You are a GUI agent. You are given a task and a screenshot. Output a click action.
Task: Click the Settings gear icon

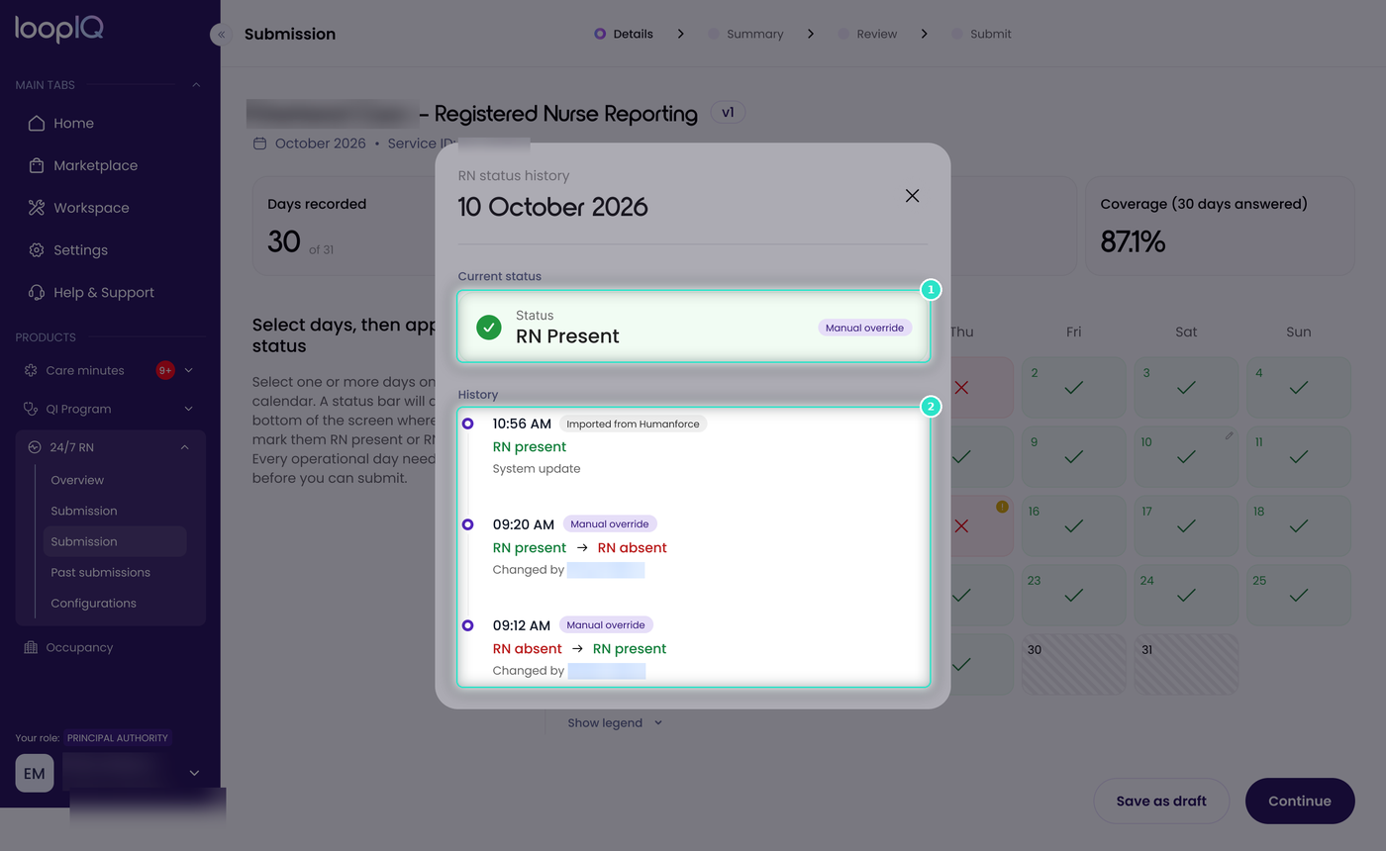coord(37,250)
